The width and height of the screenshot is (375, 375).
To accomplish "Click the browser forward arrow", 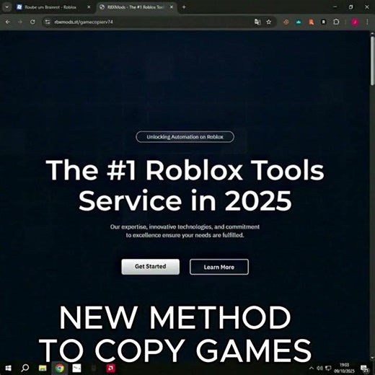I will click(20, 22).
